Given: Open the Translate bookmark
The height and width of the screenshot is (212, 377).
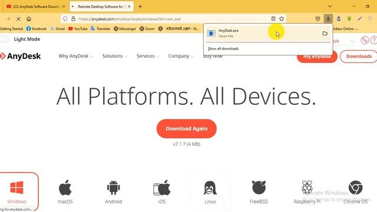Looking at the screenshot, I should pos(100,29).
